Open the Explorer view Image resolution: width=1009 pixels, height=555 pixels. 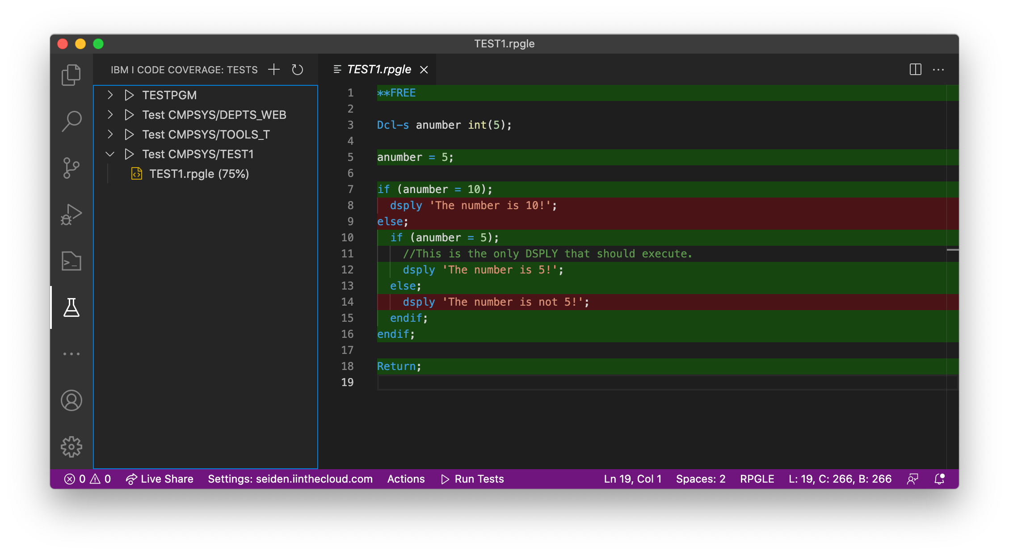tap(71, 75)
